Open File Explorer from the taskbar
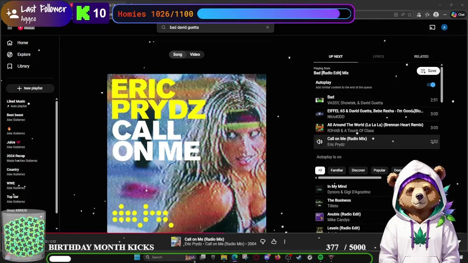The height and width of the screenshot is (263, 468). click(x=224, y=258)
